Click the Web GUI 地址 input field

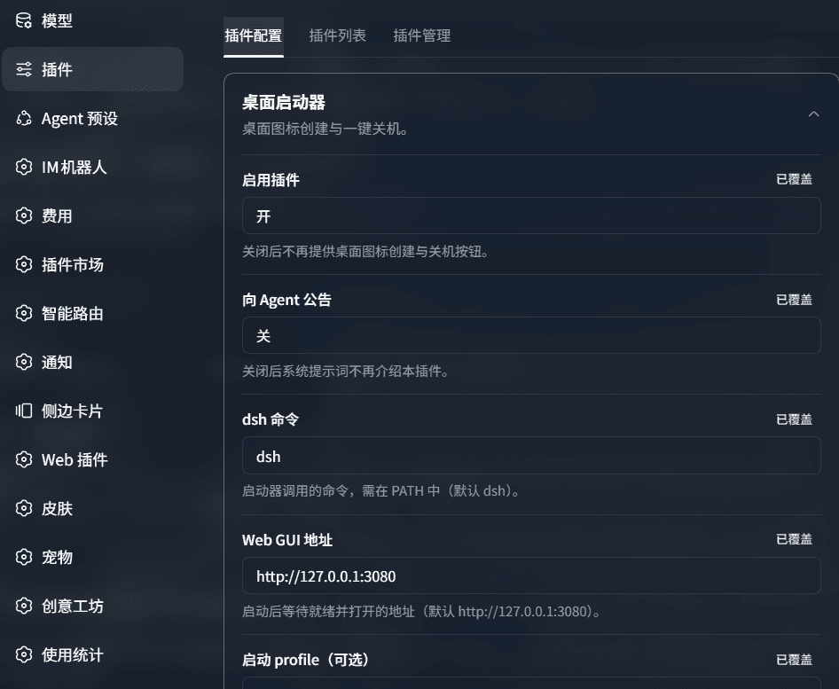pyautogui.click(x=531, y=575)
